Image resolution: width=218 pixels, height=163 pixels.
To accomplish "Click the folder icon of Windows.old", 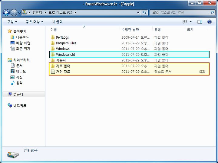I will point(53,54).
